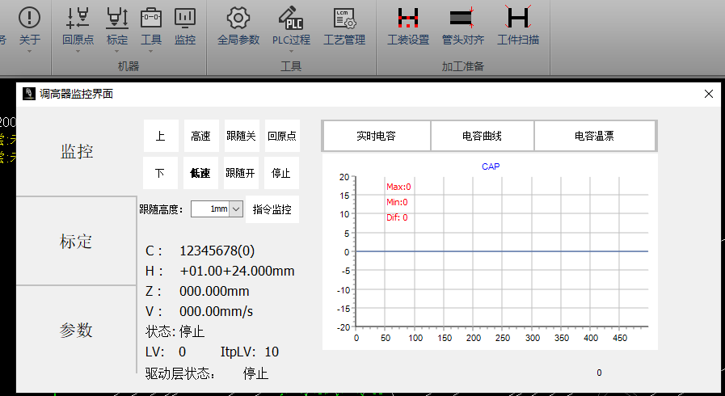The width and height of the screenshot is (725, 396).
Task: Click the 回原点 button in monitor panel
Action: [x=283, y=136]
